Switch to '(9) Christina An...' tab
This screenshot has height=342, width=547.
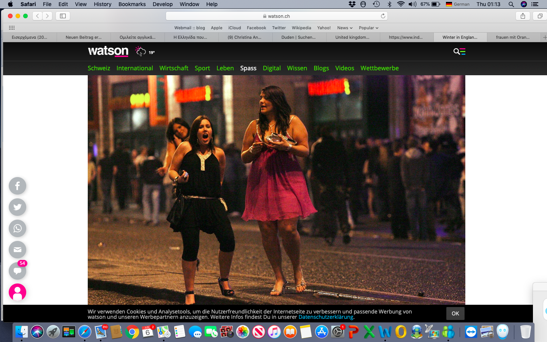(245, 37)
